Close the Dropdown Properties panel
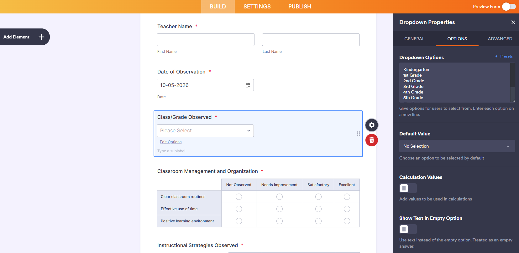 pyautogui.click(x=513, y=22)
